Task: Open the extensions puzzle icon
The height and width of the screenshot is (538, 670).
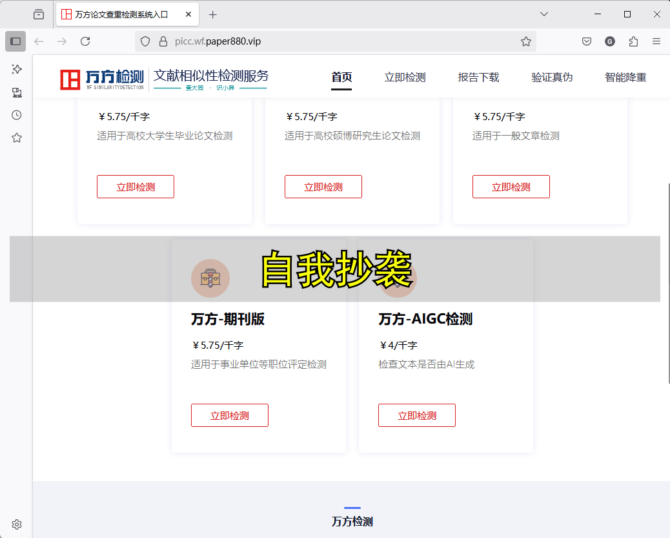Action: point(633,41)
